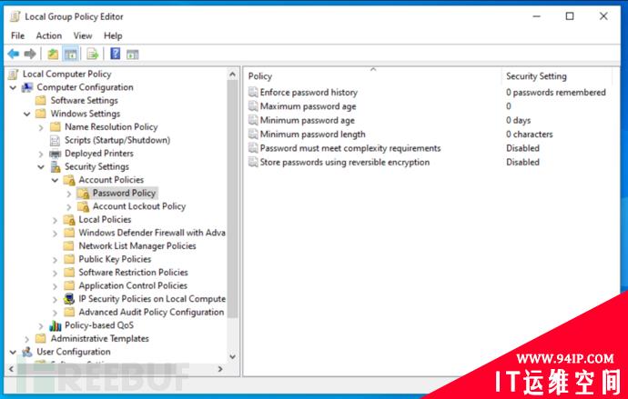Click '0 days' setting value
Viewport: 628px width, 399px height.
click(518, 120)
